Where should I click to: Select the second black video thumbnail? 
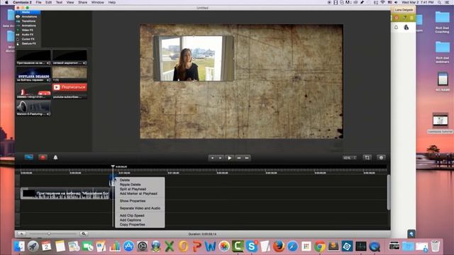click(x=70, y=57)
